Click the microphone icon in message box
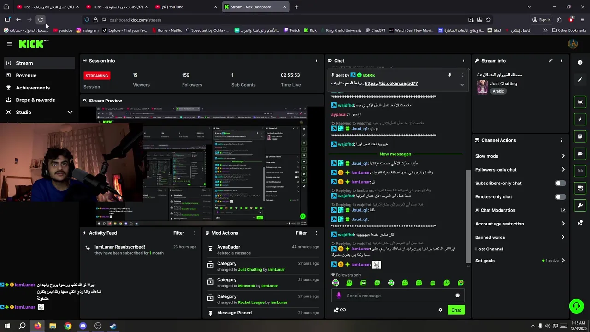590x332 pixels. click(x=339, y=296)
